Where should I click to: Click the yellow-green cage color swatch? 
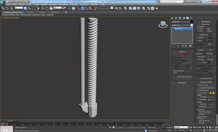[214, 93]
